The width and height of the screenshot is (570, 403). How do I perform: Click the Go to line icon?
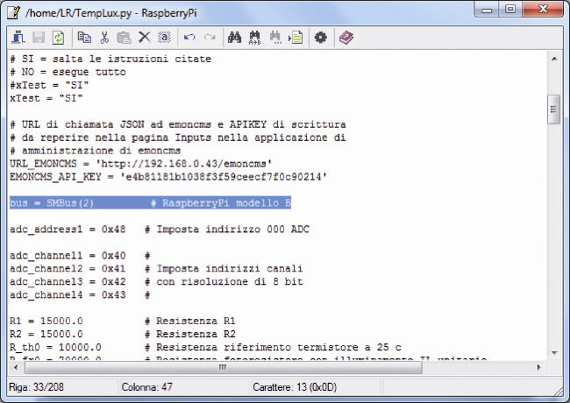click(296, 38)
